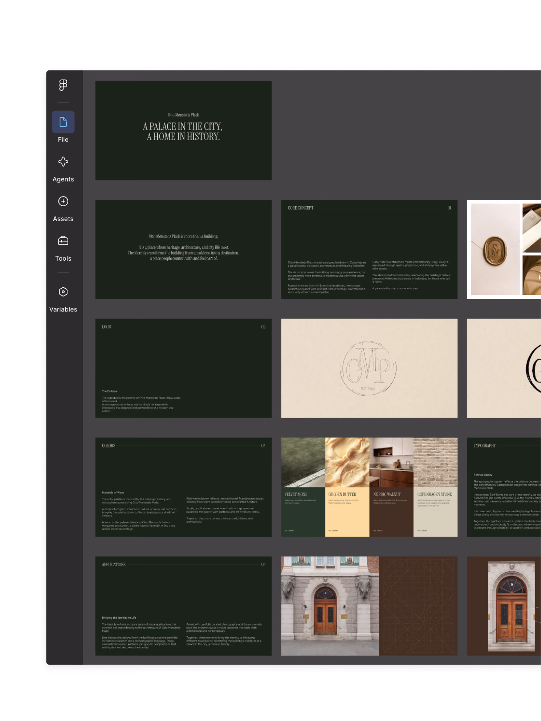
Task: Open the Assets panel
Action: click(63, 209)
